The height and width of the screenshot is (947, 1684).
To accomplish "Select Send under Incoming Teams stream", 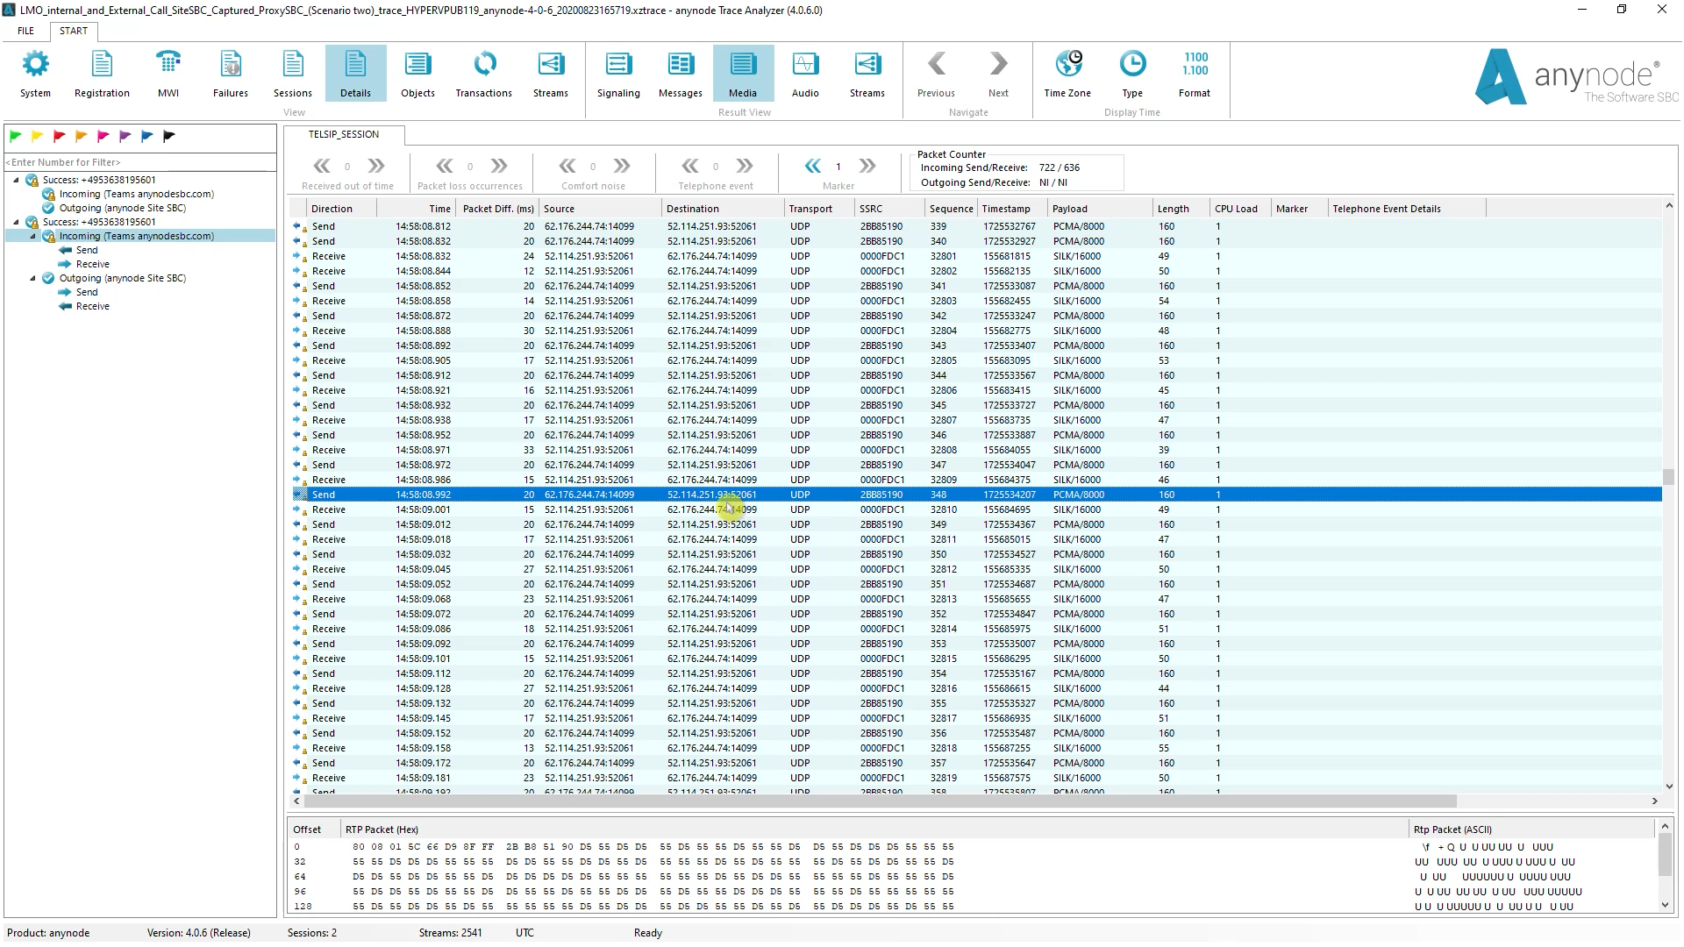I will tap(87, 250).
